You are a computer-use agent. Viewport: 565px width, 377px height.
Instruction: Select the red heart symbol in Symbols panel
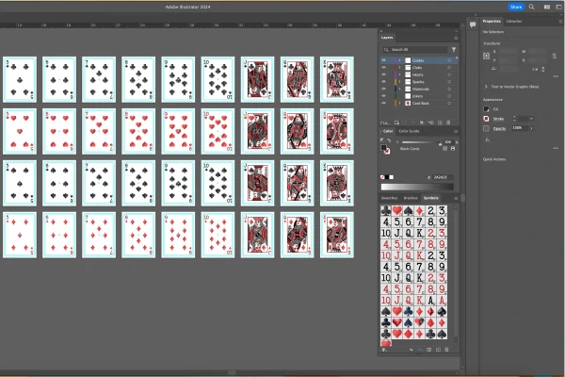coord(396,211)
